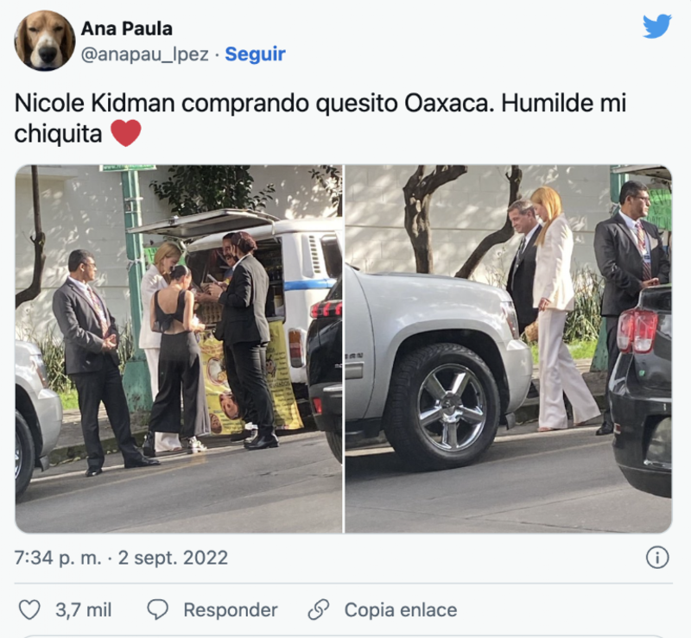Open the left photo of cheese van

point(179,349)
